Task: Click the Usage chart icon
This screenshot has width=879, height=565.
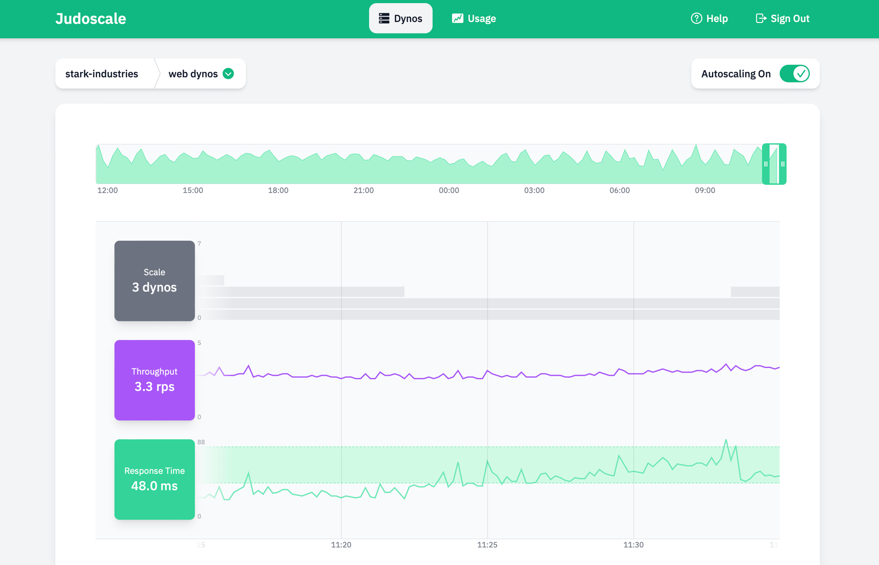Action: [457, 18]
